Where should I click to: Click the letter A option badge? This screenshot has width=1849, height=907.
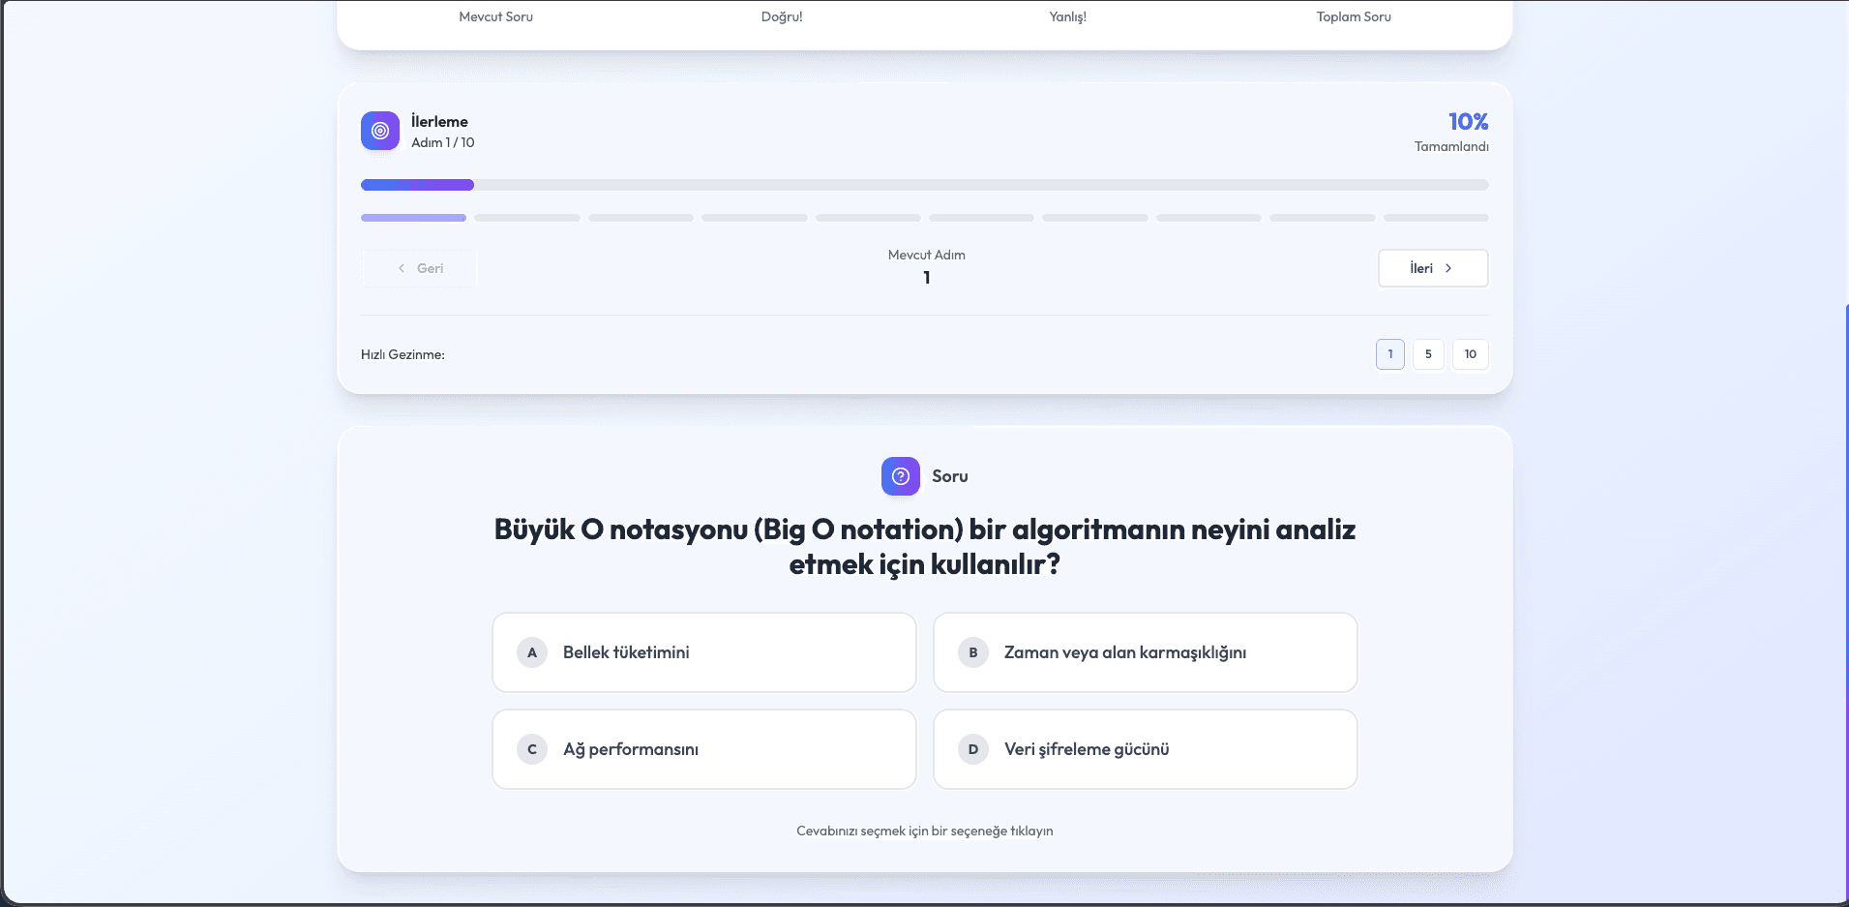pos(531,652)
